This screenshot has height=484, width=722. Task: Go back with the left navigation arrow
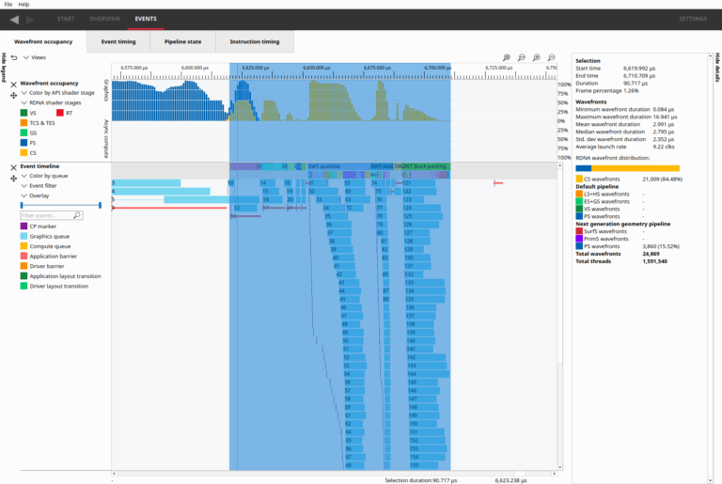pyautogui.click(x=15, y=20)
